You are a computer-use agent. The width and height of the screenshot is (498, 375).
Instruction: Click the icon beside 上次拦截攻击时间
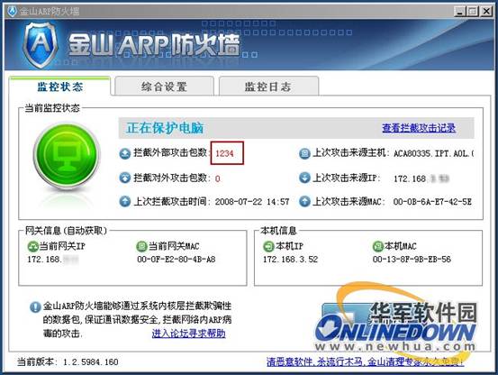pyautogui.click(x=125, y=201)
